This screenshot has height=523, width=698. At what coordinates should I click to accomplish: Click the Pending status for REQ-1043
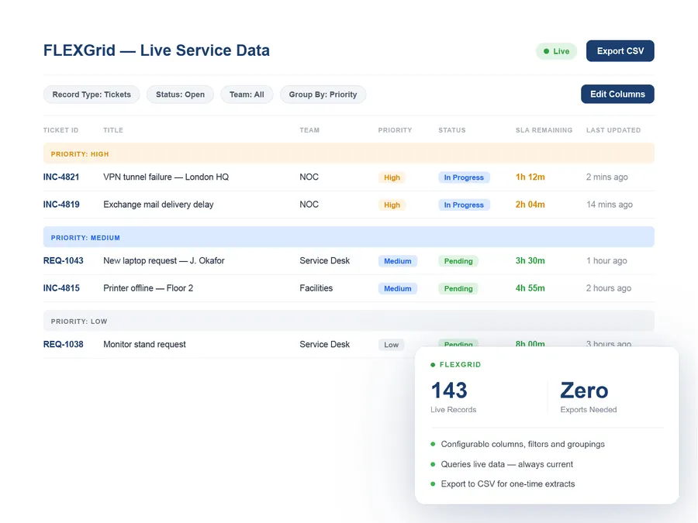(x=458, y=261)
